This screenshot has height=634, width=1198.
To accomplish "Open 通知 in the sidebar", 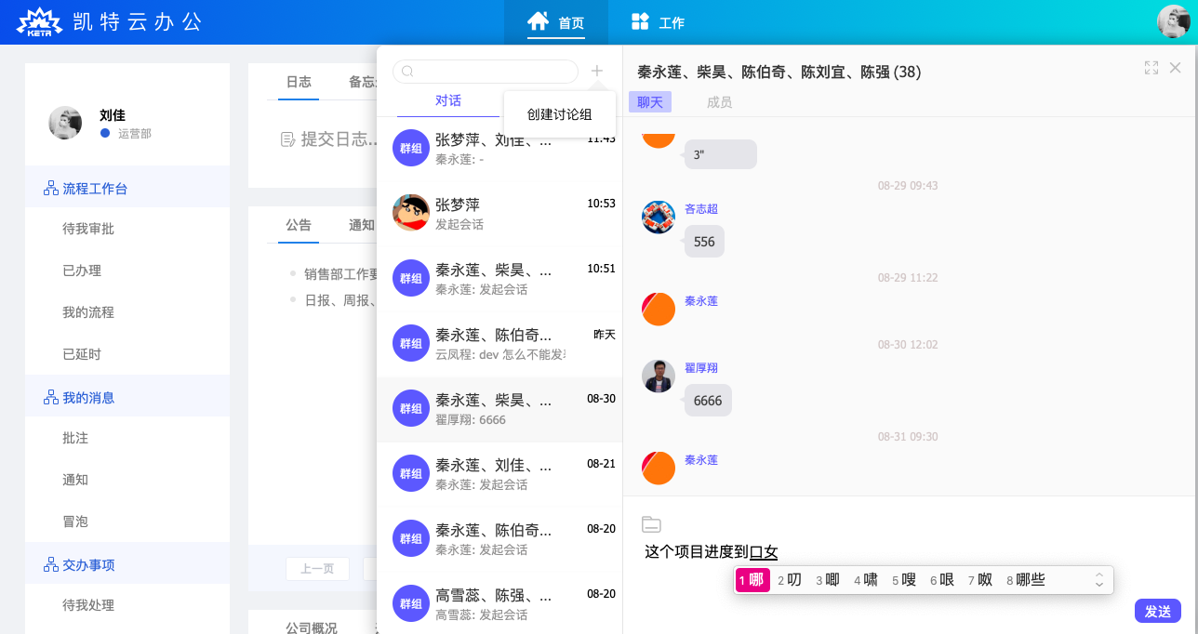I will pos(75,480).
